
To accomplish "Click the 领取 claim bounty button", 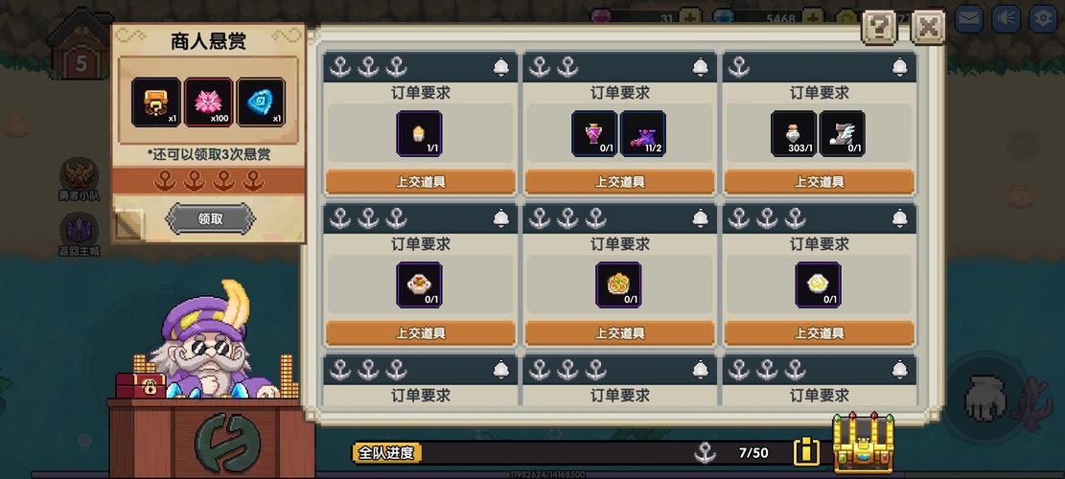I will coord(211,219).
